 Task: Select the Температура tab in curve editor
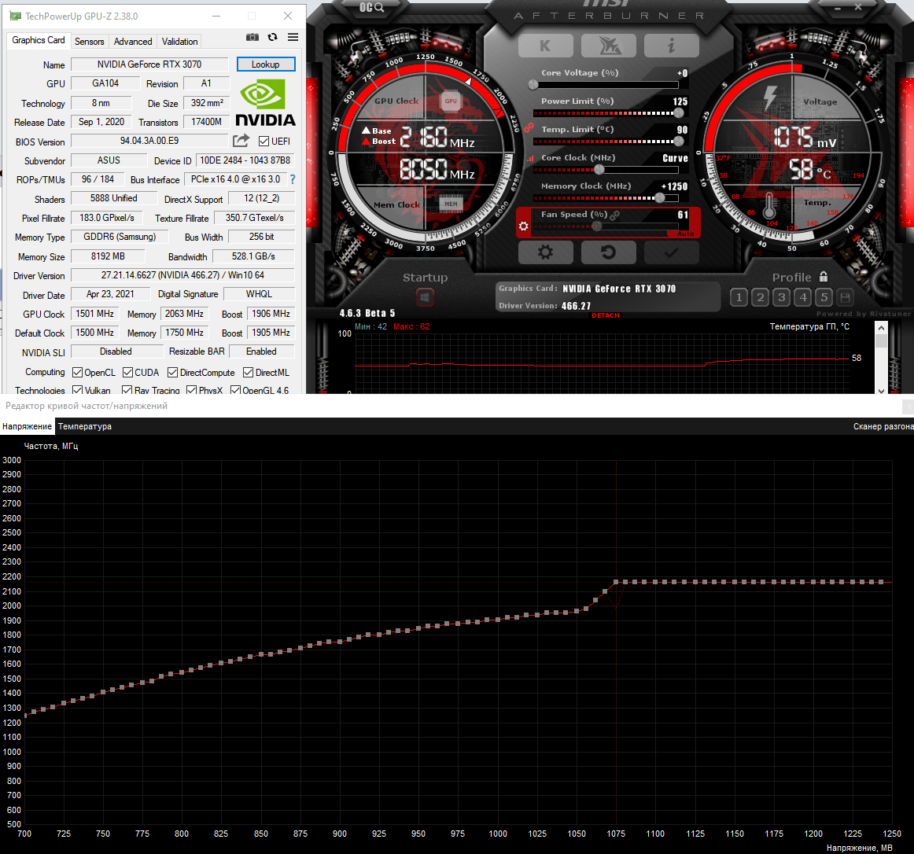click(84, 426)
